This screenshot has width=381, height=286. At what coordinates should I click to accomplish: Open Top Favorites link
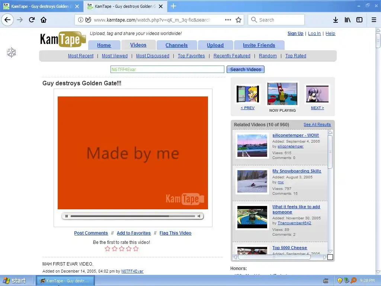click(191, 56)
